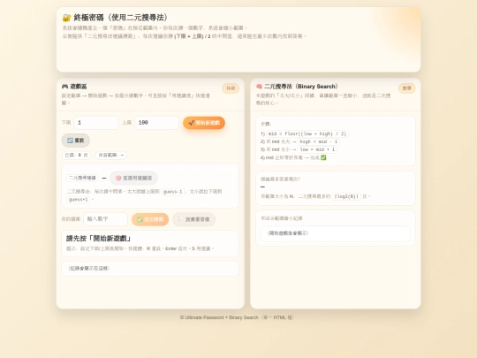Click the 步驟 heading in tutorial panel
The image size is (477, 358).
tap(266, 124)
